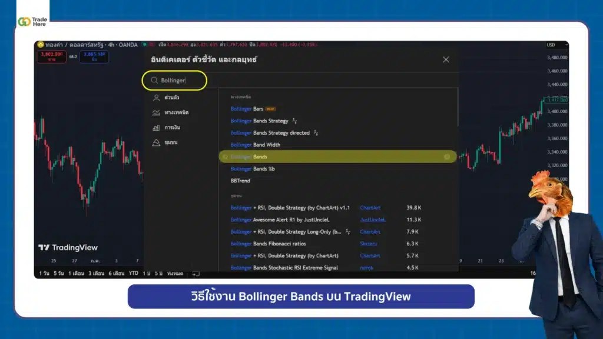Expand the OANDA symbol header menu
This screenshot has height=339, width=603.
click(x=128, y=45)
